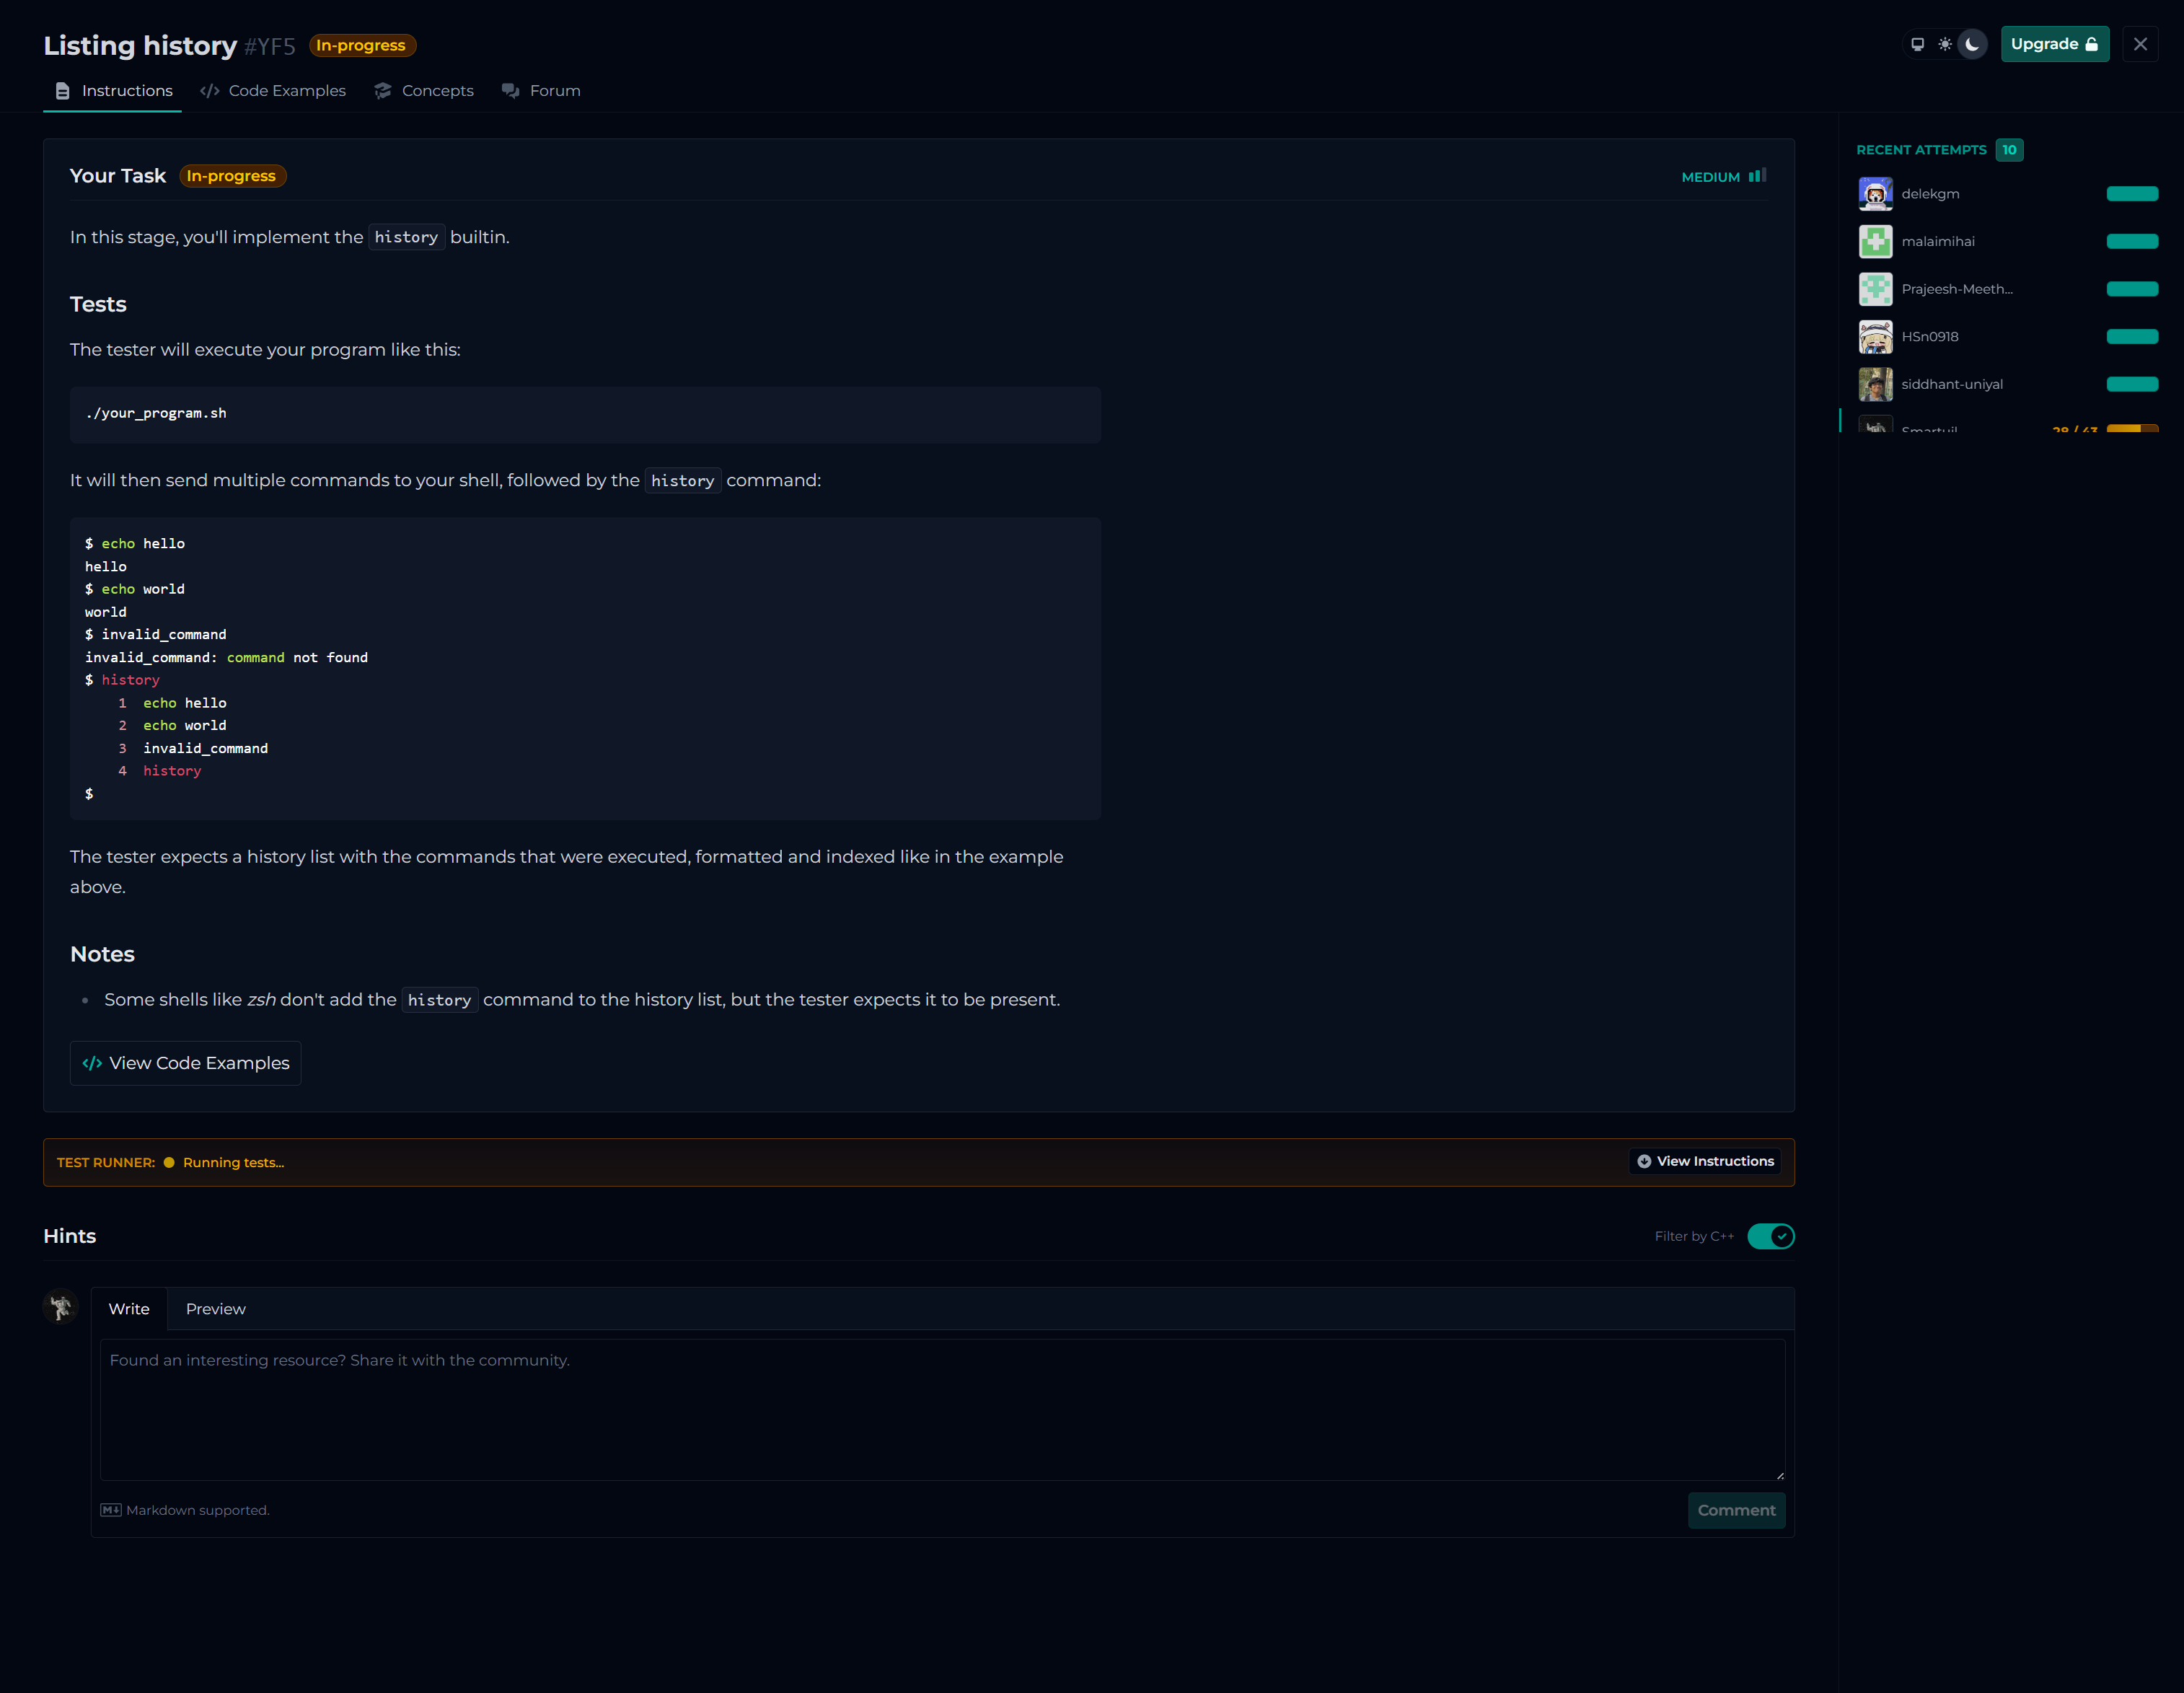Click HSn0918's avatar image

tap(1875, 337)
